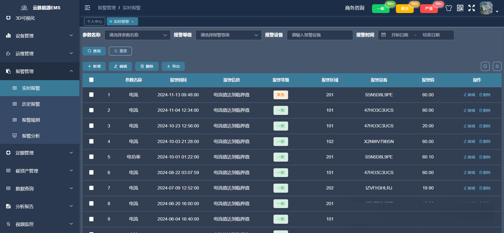Close the 实时报警 tab
Screen dimensions: 504x233
pyautogui.click(x=133, y=22)
